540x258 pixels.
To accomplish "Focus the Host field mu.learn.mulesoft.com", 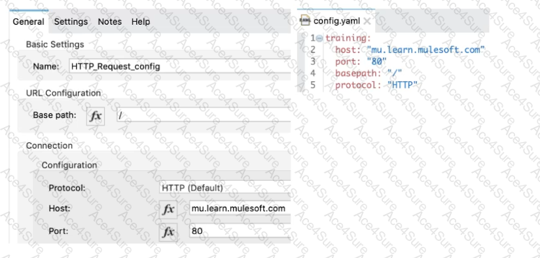I will [x=240, y=208].
